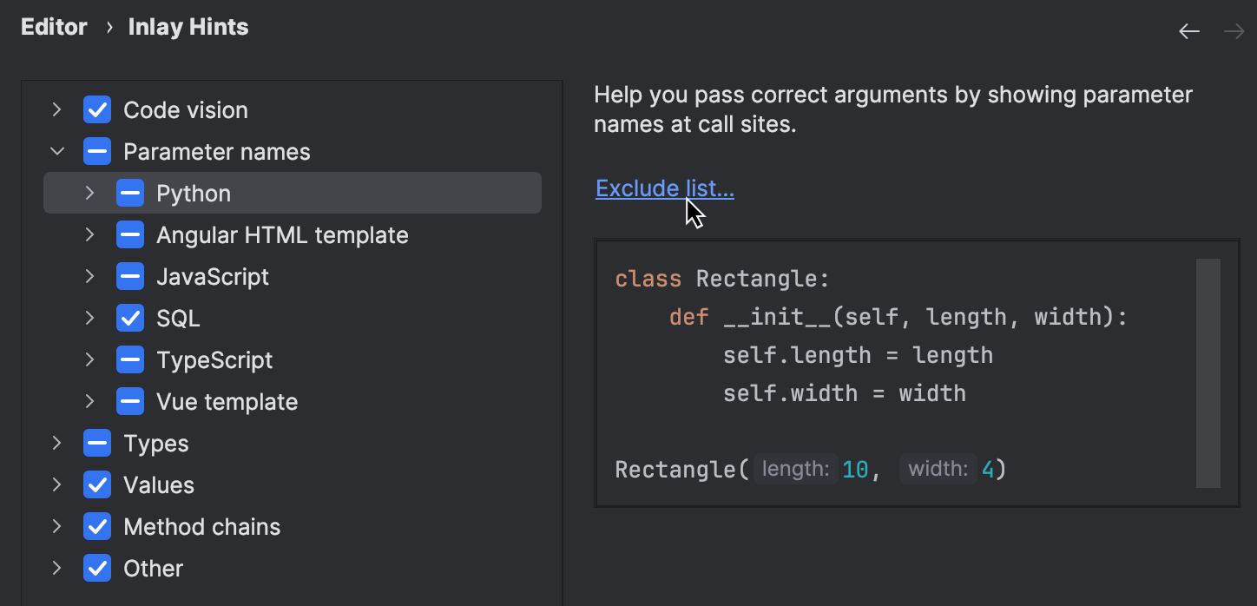The height and width of the screenshot is (606, 1257).
Task: Toggle the JavaScript checkbox
Action: point(130,276)
